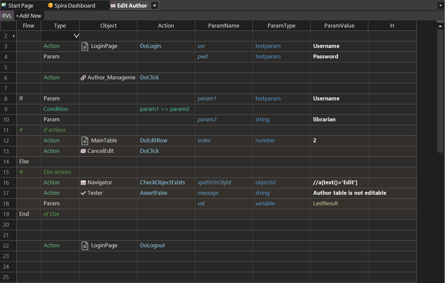Expand the row 2 arrow marker

point(14,36)
